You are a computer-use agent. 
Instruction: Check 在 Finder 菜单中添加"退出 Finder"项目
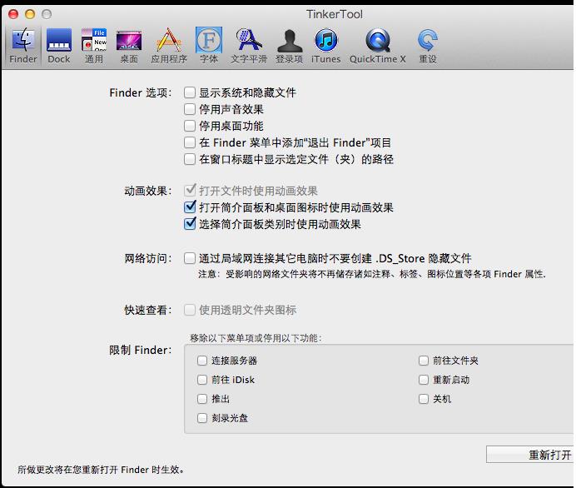pos(190,142)
